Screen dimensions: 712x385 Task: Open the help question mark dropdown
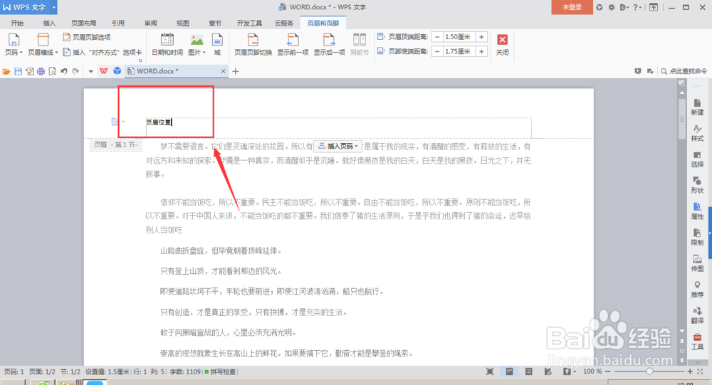pos(637,7)
